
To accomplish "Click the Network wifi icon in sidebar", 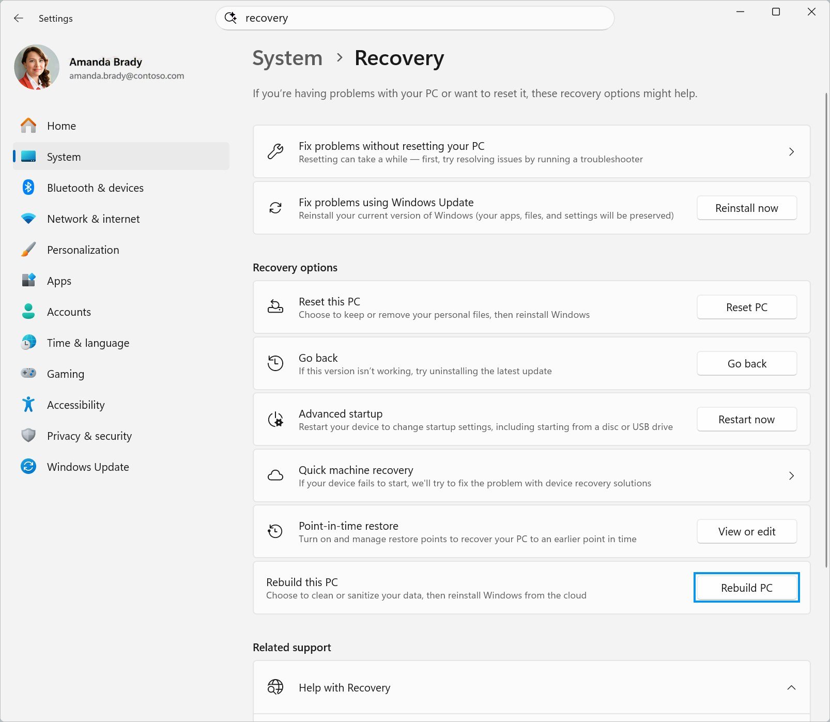I will coord(28,219).
